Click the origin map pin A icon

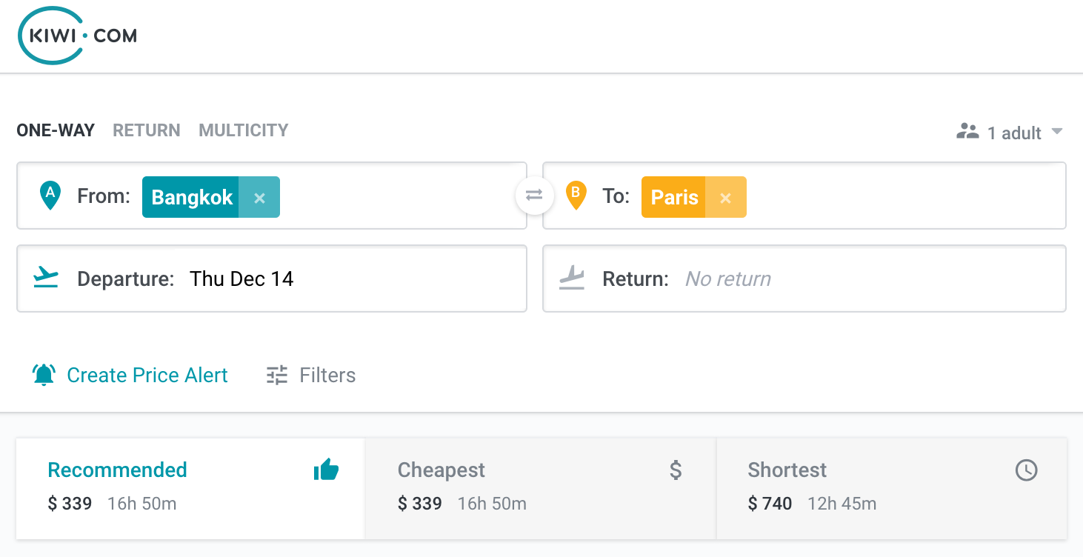[50, 196]
